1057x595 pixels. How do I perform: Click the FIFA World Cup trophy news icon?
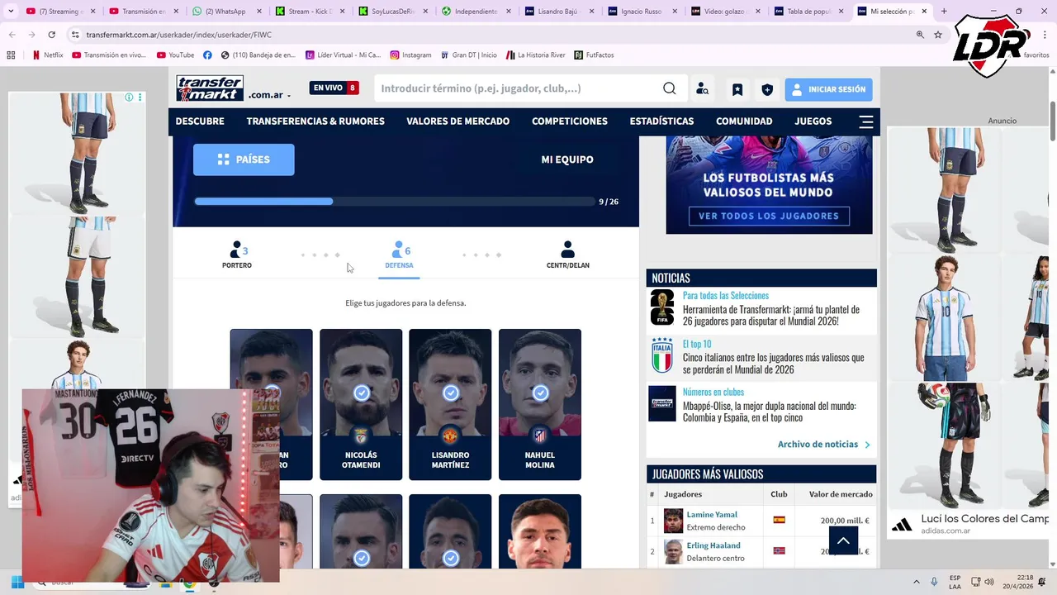coord(662,307)
